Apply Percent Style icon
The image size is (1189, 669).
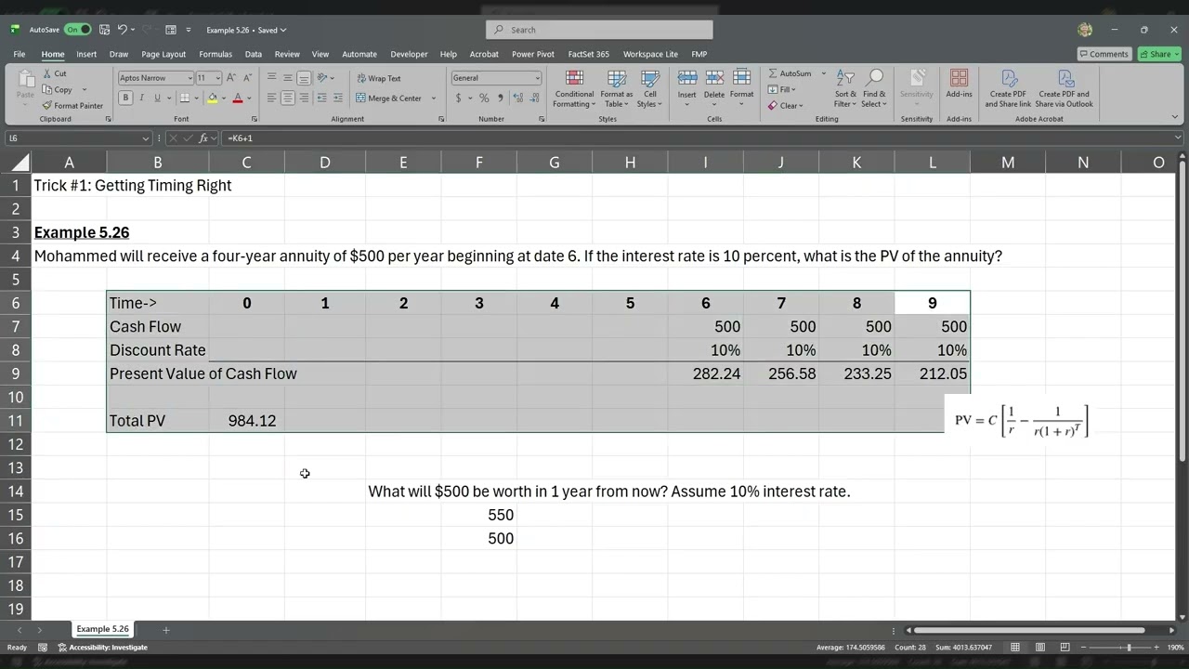[x=484, y=98]
